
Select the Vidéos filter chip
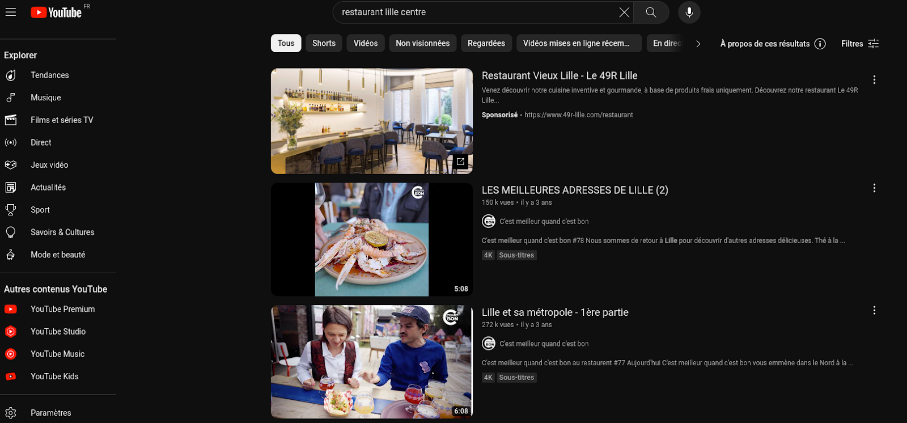(x=366, y=43)
